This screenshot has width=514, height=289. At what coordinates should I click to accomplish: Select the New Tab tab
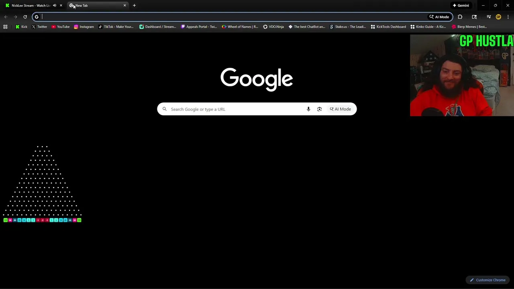coord(97,5)
